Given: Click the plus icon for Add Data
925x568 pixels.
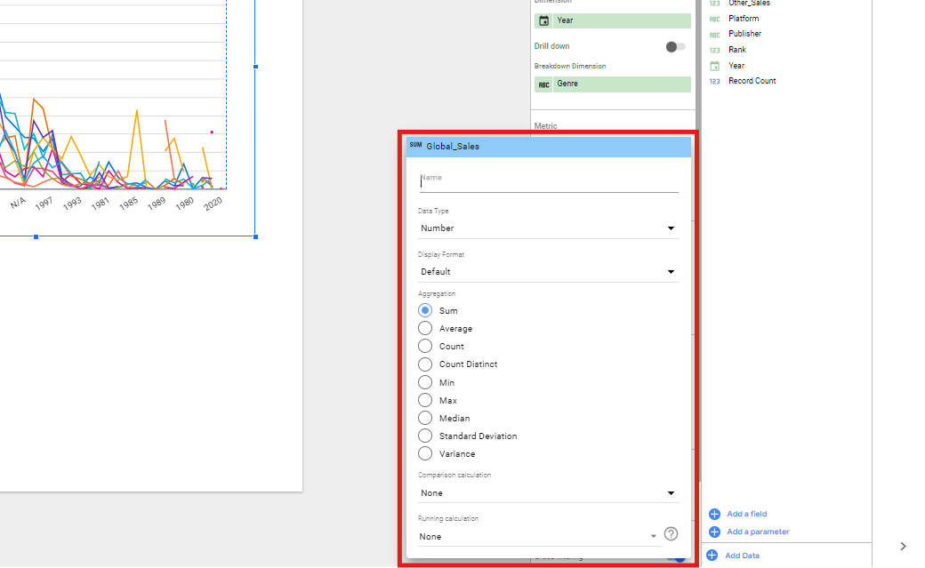Looking at the screenshot, I should (712, 556).
